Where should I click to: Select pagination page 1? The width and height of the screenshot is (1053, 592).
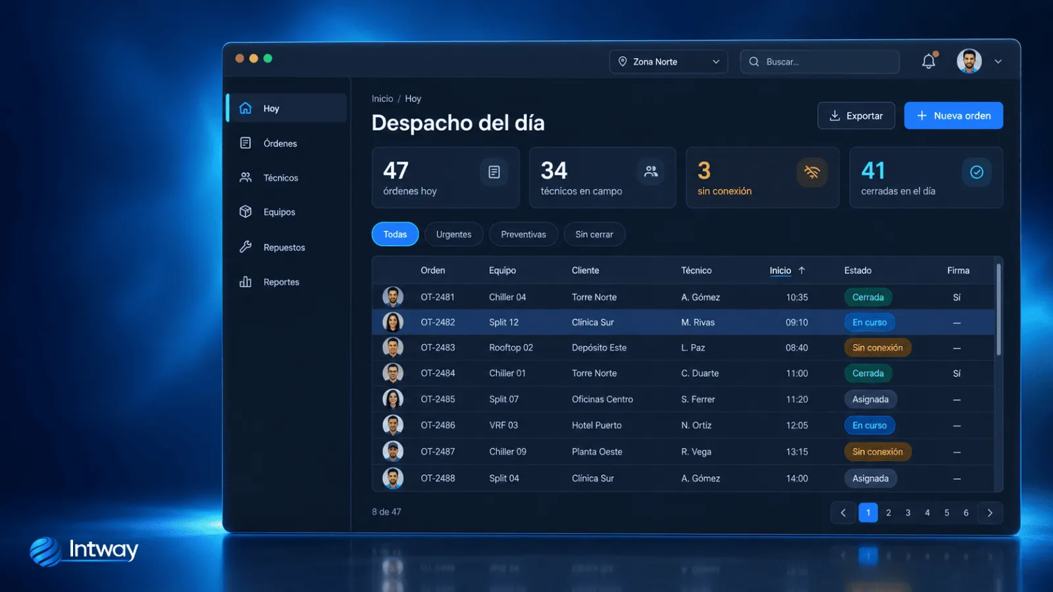[x=868, y=512]
